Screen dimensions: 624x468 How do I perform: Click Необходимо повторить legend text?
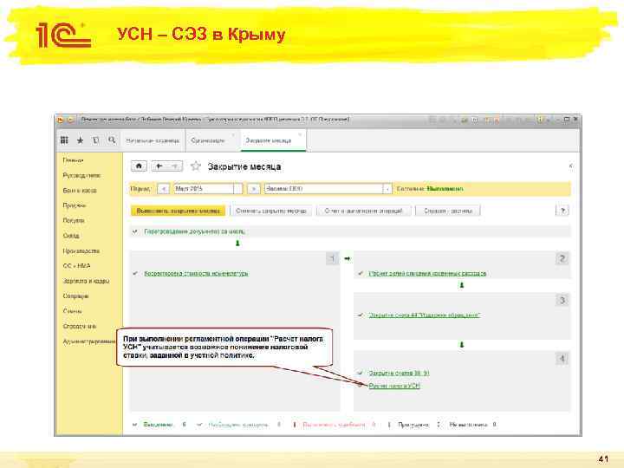[238, 425]
